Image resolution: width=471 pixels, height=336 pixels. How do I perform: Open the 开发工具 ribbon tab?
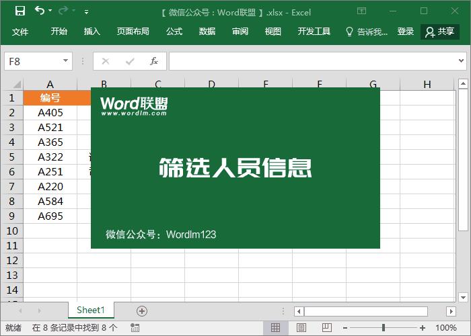coord(314,32)
